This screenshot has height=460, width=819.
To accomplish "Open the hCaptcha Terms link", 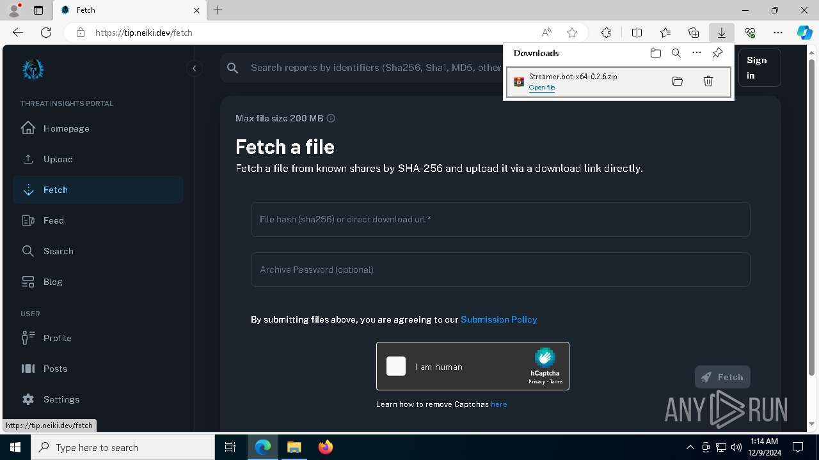I will 556,382.
